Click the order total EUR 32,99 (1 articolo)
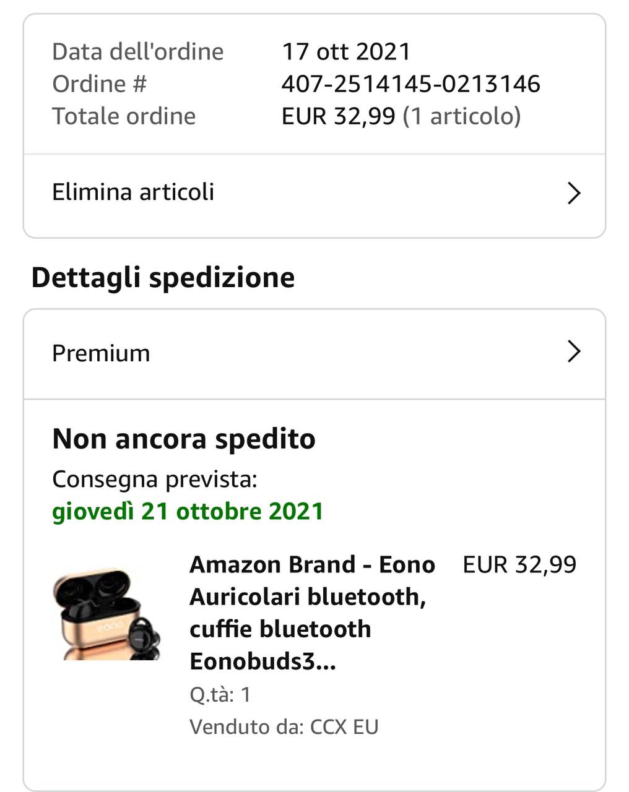Image resolution: width=629 pixels, height=792 pixels. point(401,116)
